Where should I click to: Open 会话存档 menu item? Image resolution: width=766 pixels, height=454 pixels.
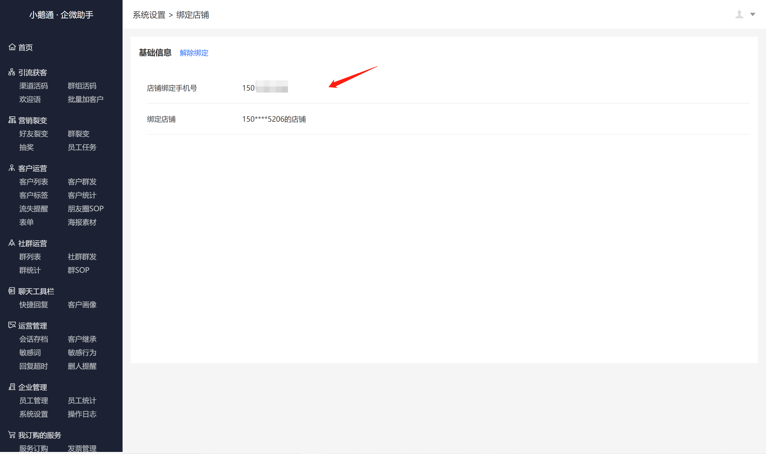34,339
